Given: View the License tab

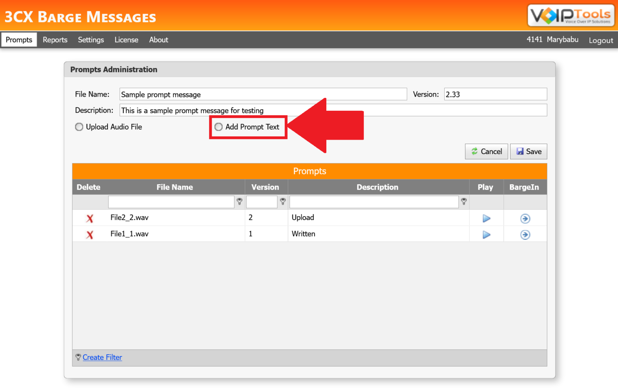Looking at the screenshot, I should pos(126,39).
